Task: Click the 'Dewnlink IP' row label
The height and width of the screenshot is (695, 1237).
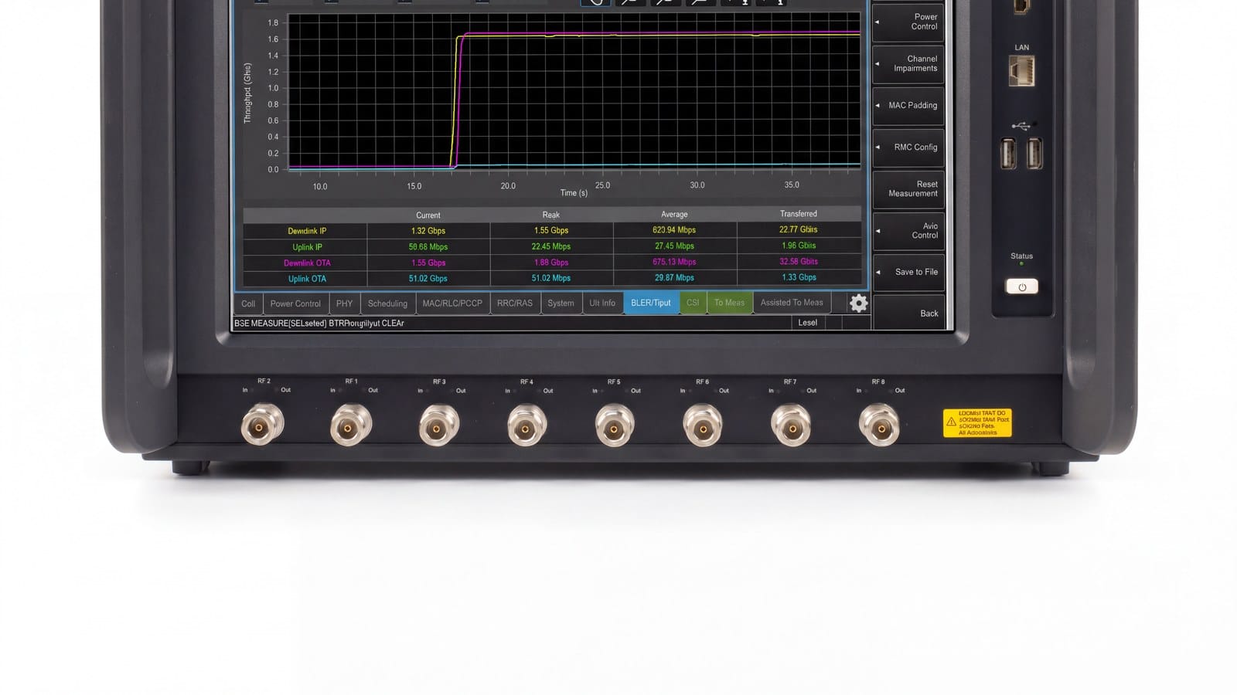Action: tap(307, 231)
